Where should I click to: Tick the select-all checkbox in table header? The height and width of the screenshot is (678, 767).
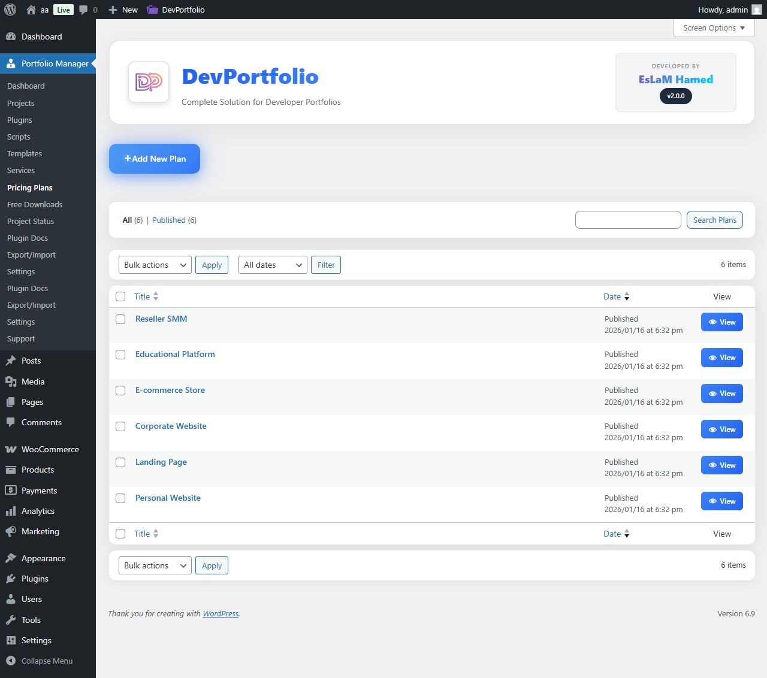(x=120, y=296)
